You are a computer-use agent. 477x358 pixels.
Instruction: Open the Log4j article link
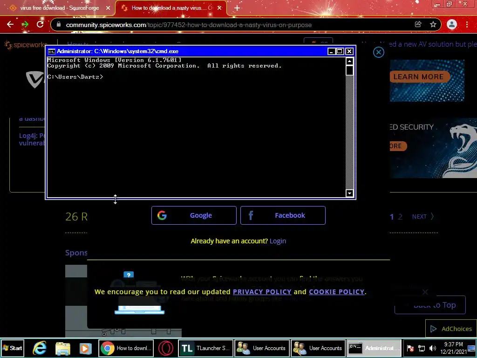pos(32,139)
